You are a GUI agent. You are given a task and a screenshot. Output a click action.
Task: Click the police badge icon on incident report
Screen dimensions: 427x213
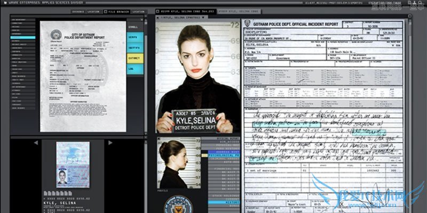click(x=247, y=23)
